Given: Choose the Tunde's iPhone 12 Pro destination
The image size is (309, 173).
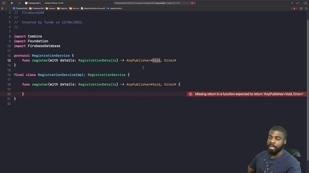Looking at the screenshot, I should pos(54,3).
